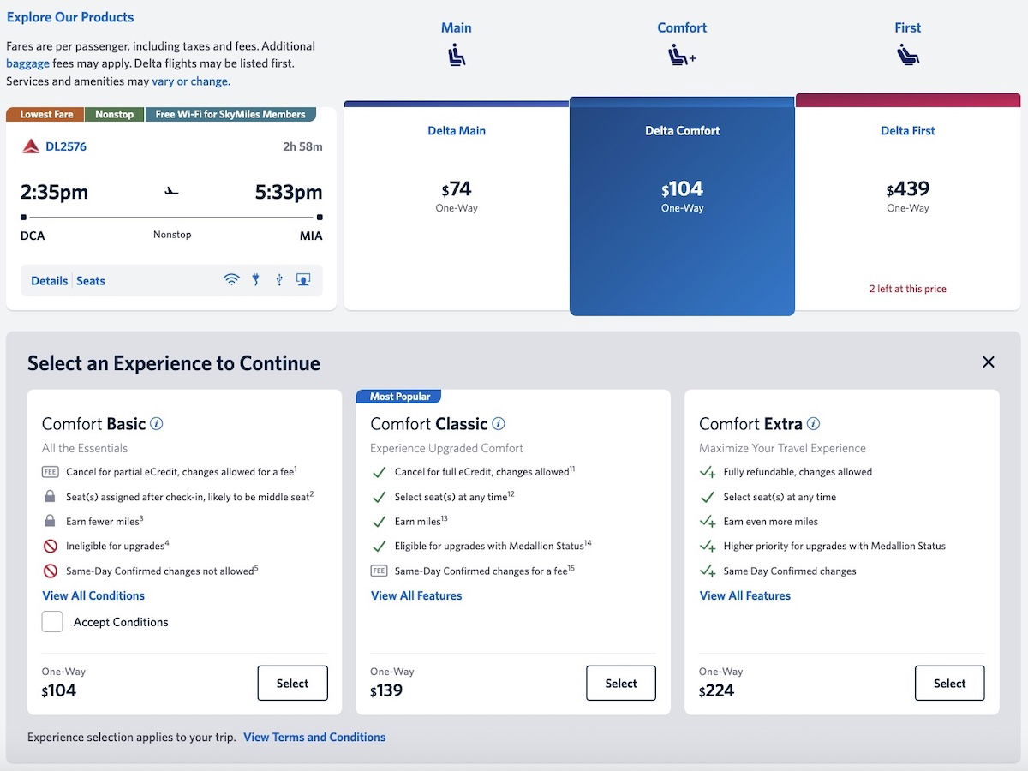Open the View Terms and Conditions link
Viewport: 1028px width, 771px height.
click(x=314, y=737)
